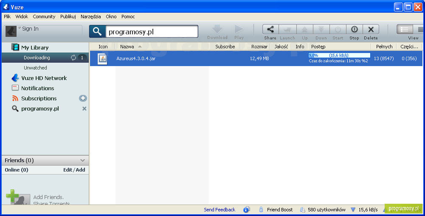
Task: Click the 580 użytkowników status text
Action: (326, 210)
